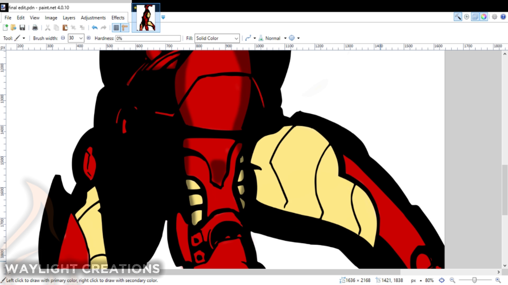The width and height of the screenshot is (508, 285).
Task: Click the Undo arrow icon
Action: click(x=94, y=27)
